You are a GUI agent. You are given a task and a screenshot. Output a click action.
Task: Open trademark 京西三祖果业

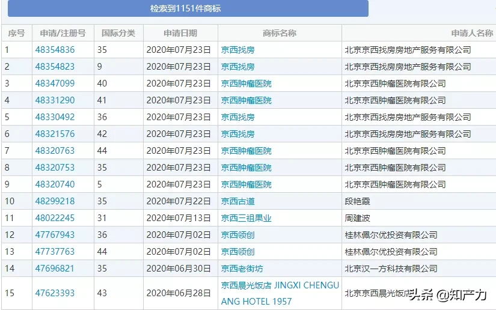point(246,218)
